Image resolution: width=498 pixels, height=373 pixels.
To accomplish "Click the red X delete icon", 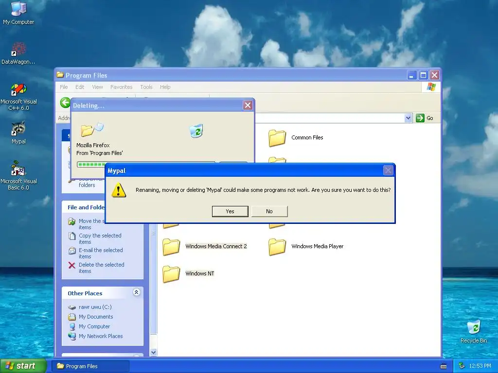I will pyautogui.click(x=72, y=265).
